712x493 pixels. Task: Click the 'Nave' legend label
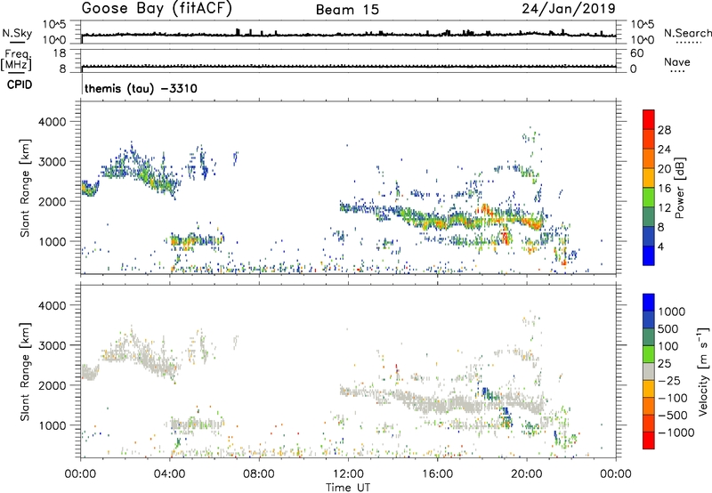[676, 62]
